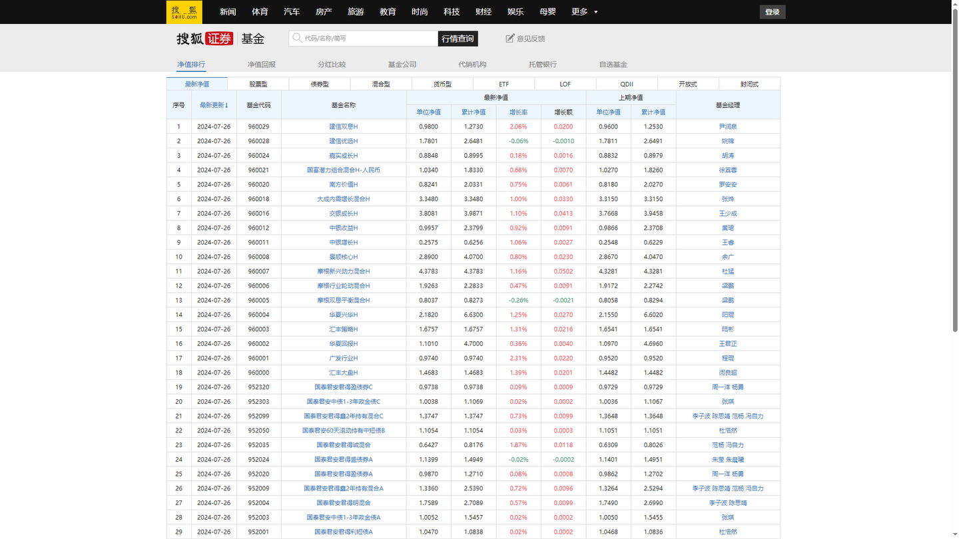This screenshot has height=539, width=959.
Task: Open fund 建信优选H
Action: point(344,141)
